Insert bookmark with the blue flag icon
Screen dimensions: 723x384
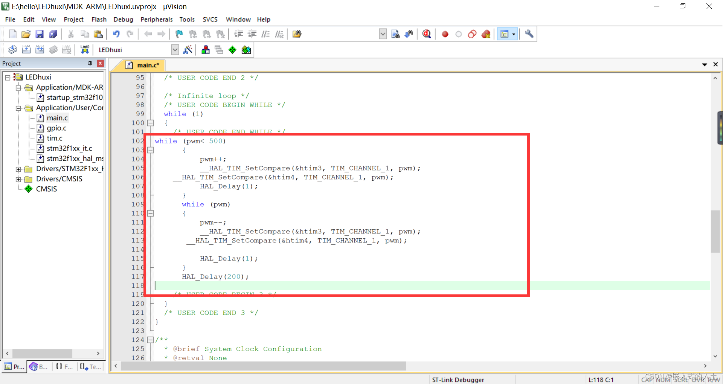point(179,34)
